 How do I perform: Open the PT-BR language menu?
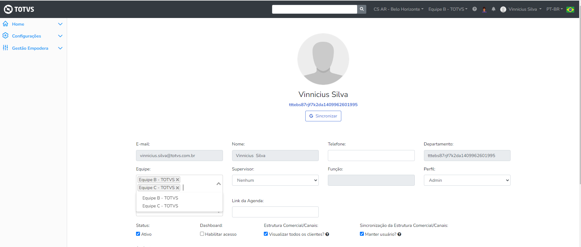554,9
